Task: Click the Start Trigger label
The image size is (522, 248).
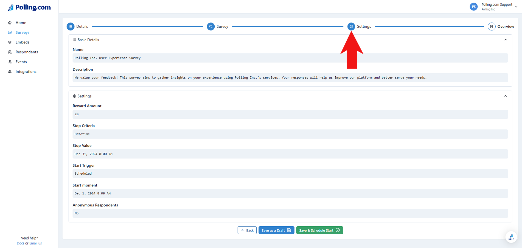Action: click(84, 165)
